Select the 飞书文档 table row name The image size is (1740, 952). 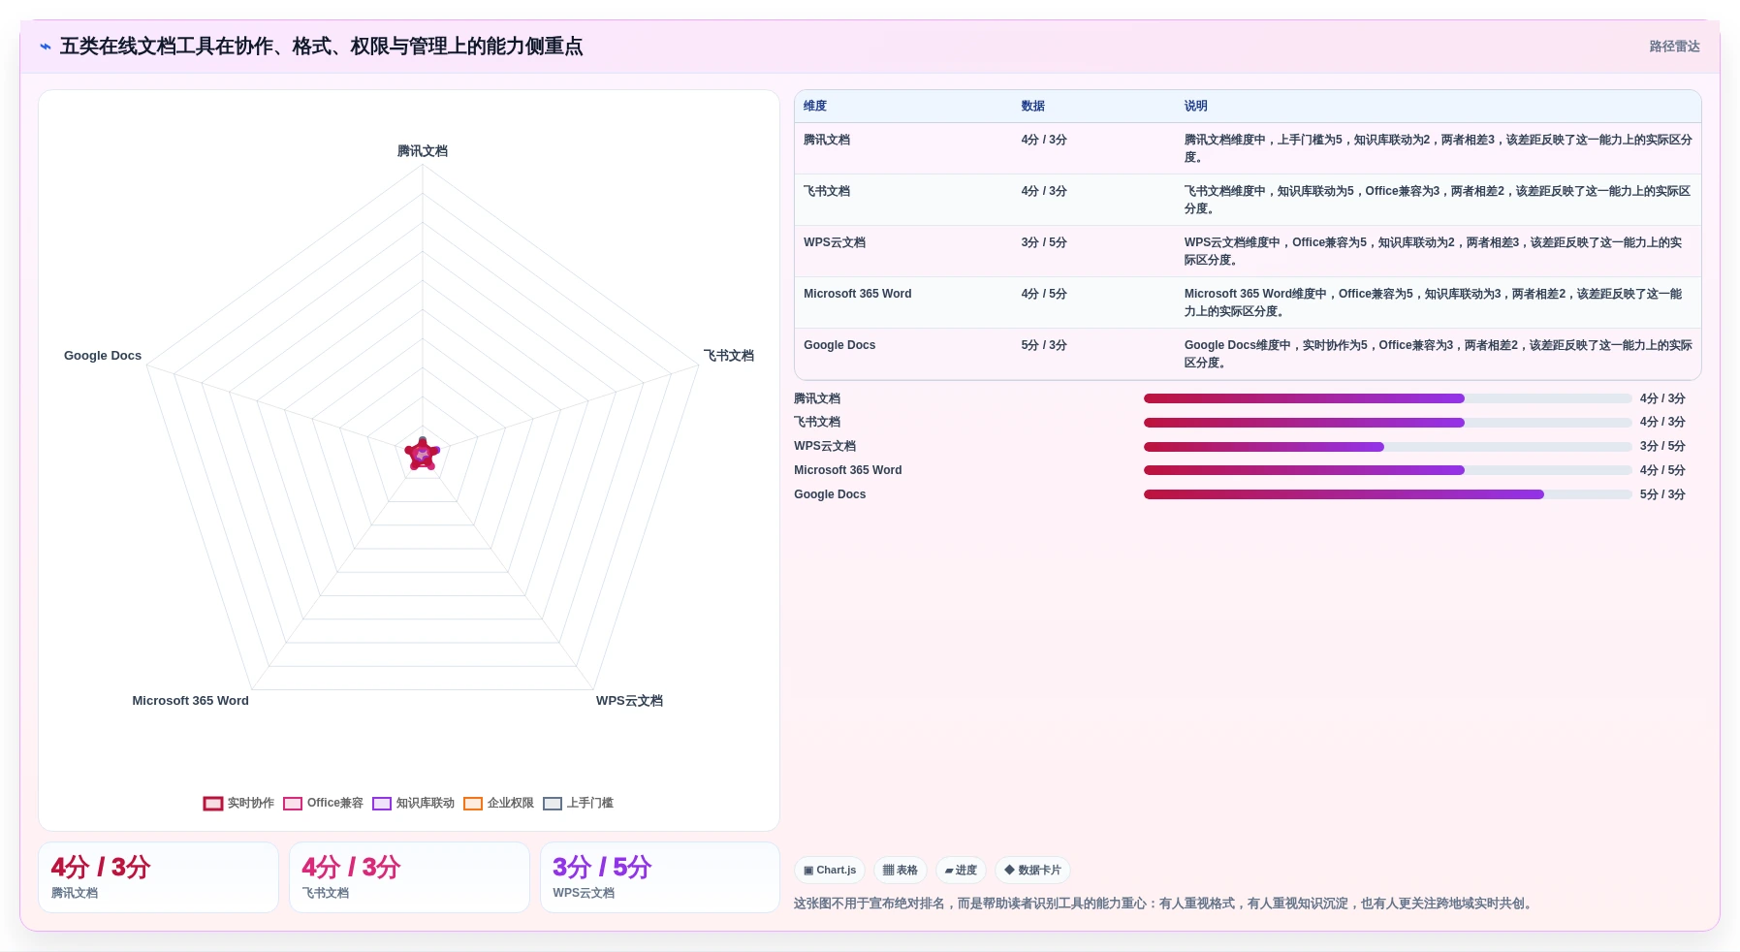pyautogui.click(x=827, y=191)
